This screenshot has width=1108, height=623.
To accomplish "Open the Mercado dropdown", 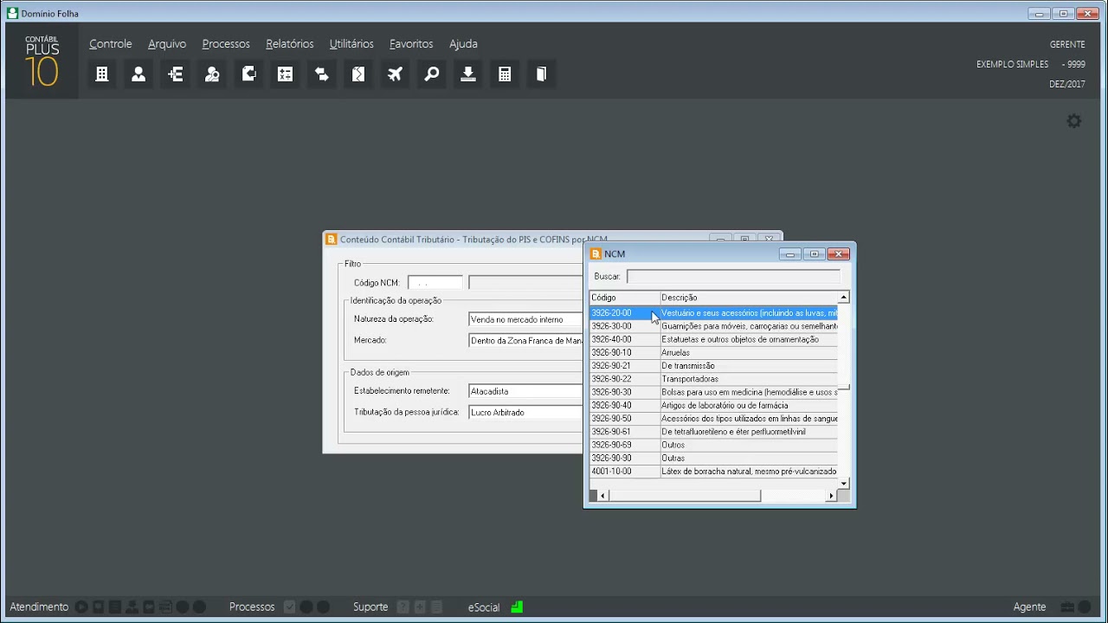I will click(x=526, y=341).
